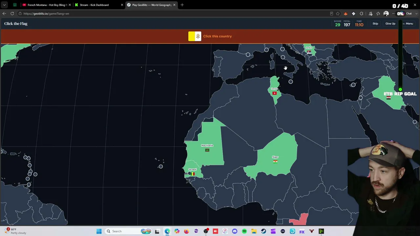The width and height of the screenshot is (420, 236).
Task: Close the Kick Dashboard tab
Action: click(x=122, y=5)
